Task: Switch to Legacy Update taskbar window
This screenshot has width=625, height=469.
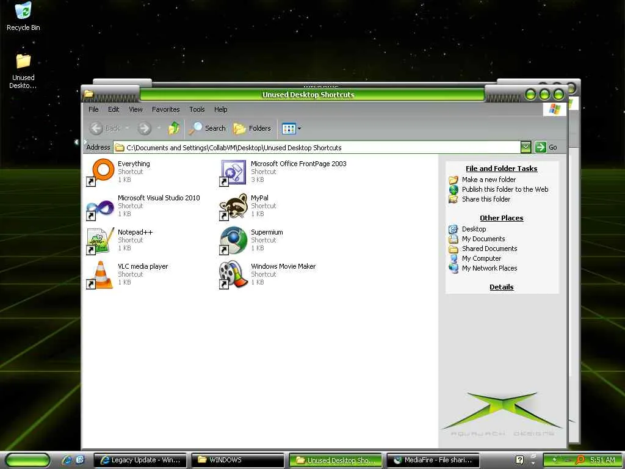Action: [x=140, y=460]
